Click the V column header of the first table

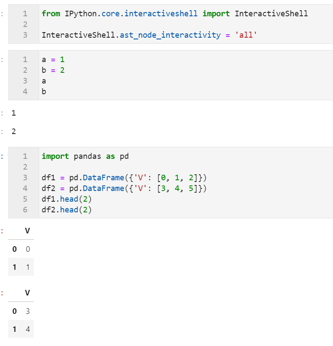27,231
